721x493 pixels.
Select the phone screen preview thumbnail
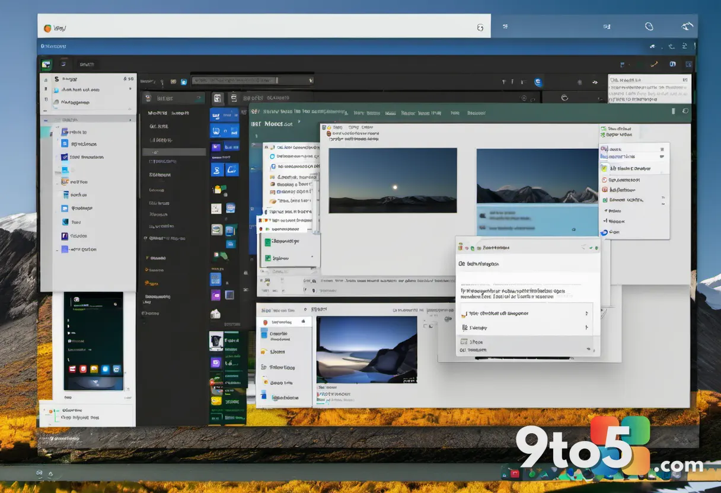tap(94, 341)
